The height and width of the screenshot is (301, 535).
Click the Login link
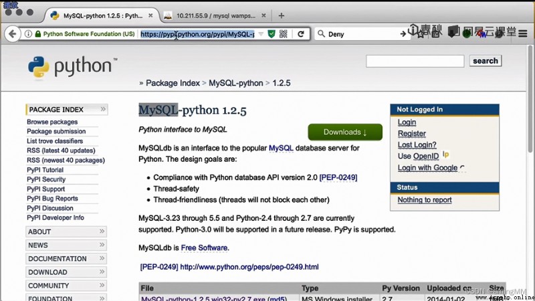[407, 122]
